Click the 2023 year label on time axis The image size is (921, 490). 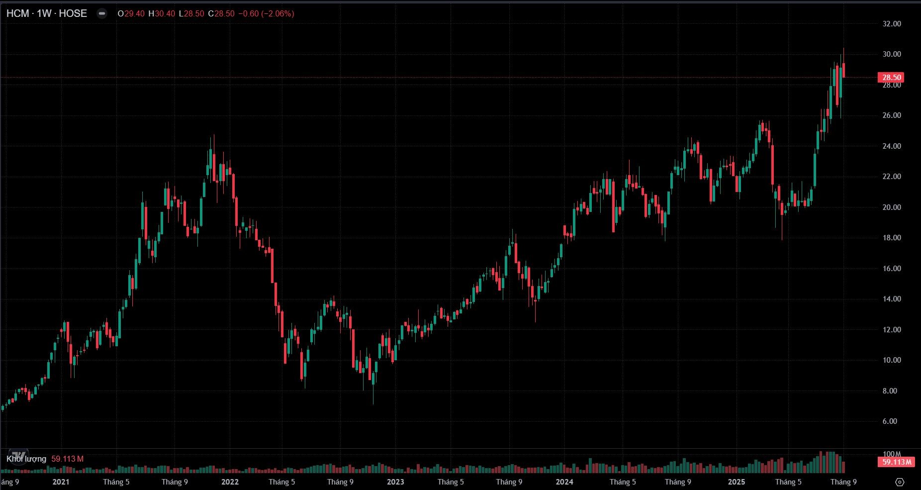coord(395,482)
